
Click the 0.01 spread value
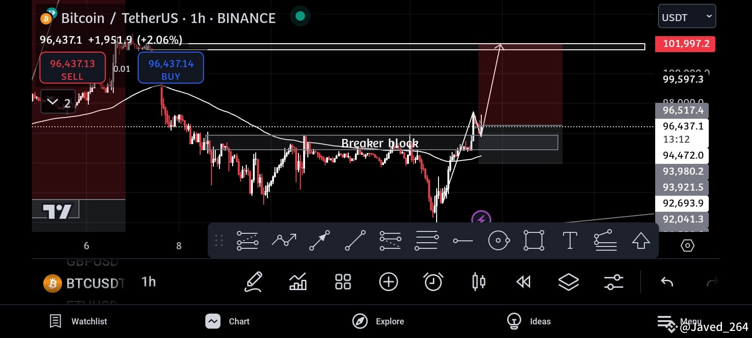pyautogui.click(x=122, y=69)
